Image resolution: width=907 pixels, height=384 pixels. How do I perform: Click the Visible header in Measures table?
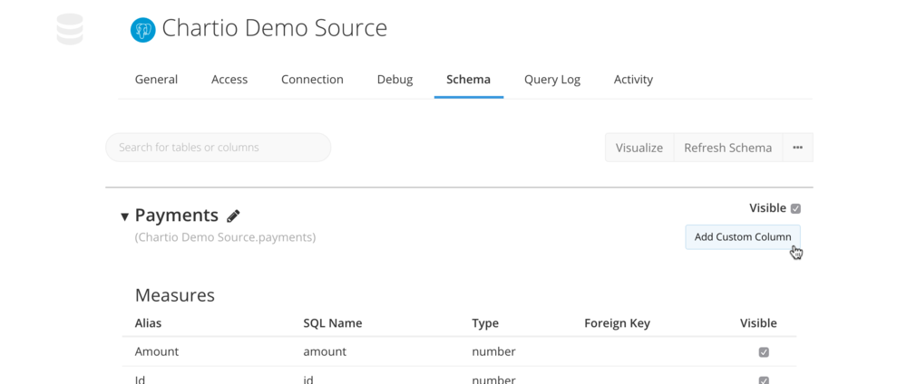(x=758, y=322)
